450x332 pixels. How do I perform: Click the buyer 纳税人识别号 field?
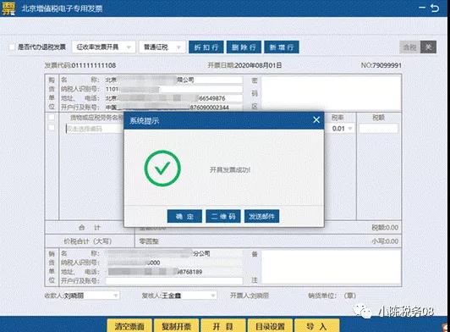[174, 89]
